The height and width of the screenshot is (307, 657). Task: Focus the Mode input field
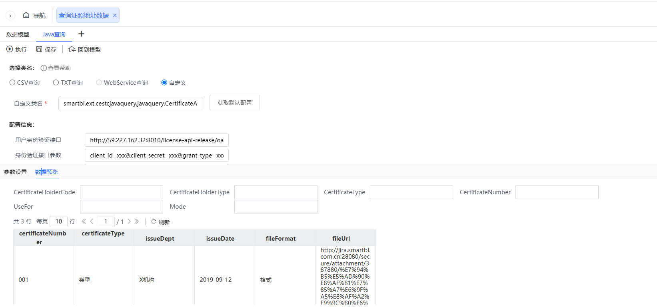[276, 207]
